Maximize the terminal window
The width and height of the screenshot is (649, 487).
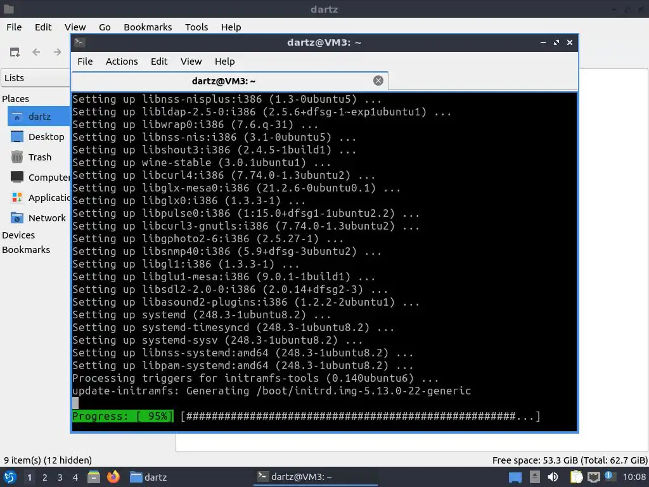(556, 42)
